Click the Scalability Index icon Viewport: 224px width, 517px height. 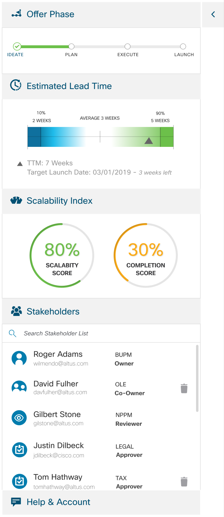pos(16,200)
